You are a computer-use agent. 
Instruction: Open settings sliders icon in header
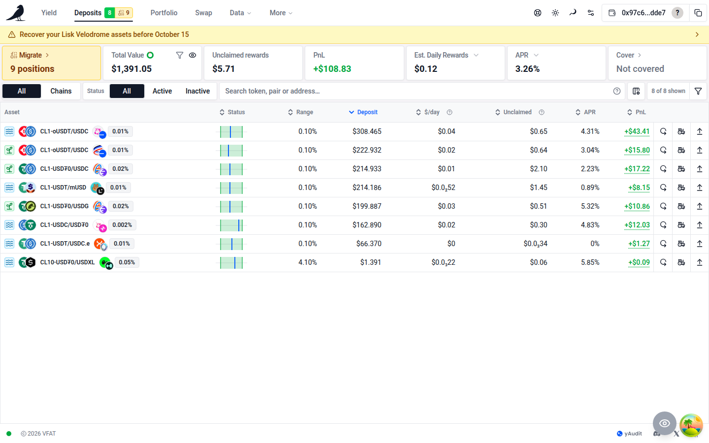pos(591,13)
